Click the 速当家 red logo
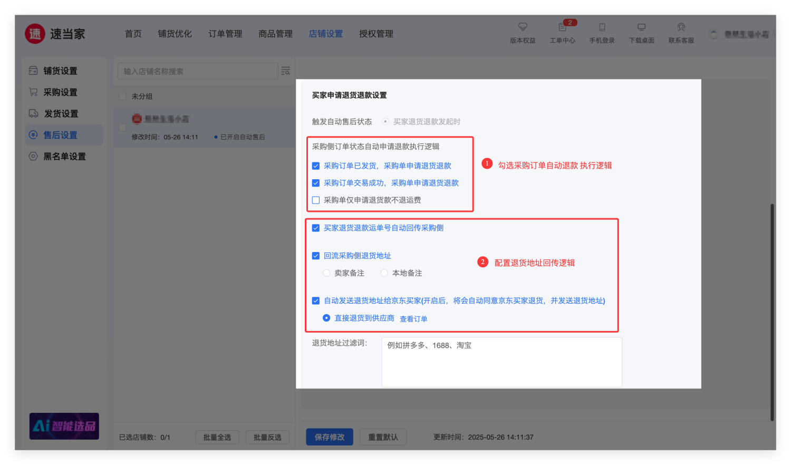 click(35, 34)
